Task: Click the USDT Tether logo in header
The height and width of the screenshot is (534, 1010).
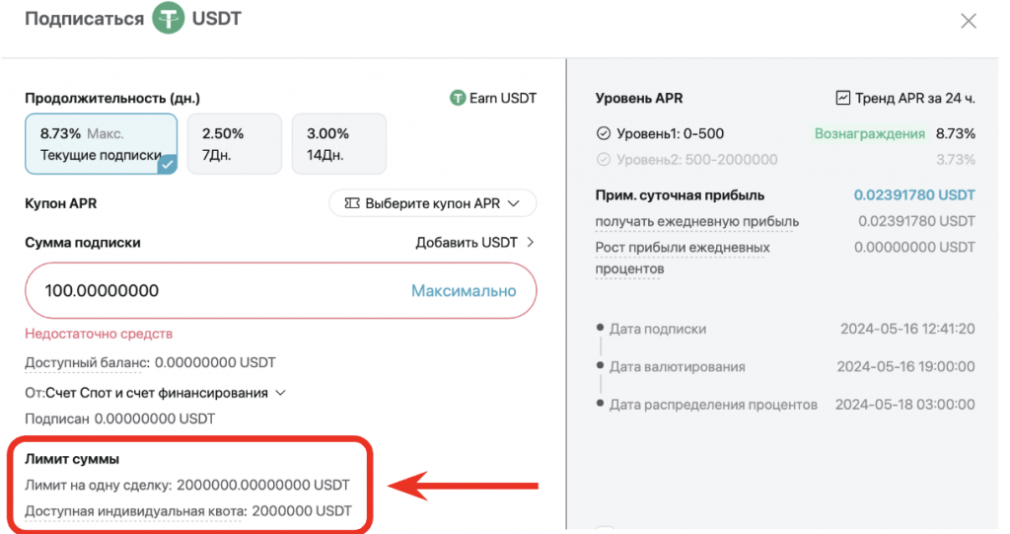Action: (168, 19)
